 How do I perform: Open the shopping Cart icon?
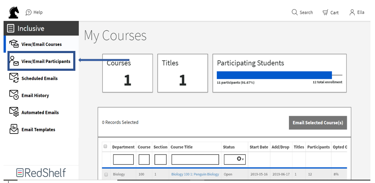click(325, 12)
